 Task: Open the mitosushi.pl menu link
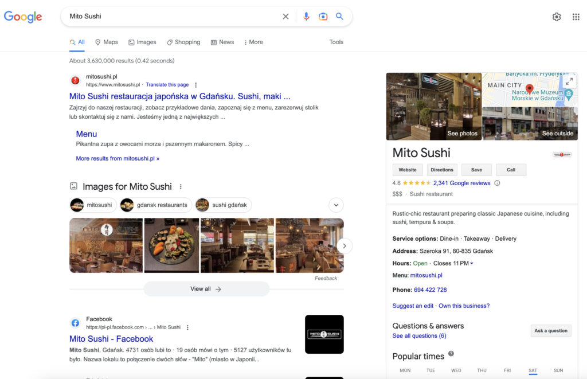[426, 275]
